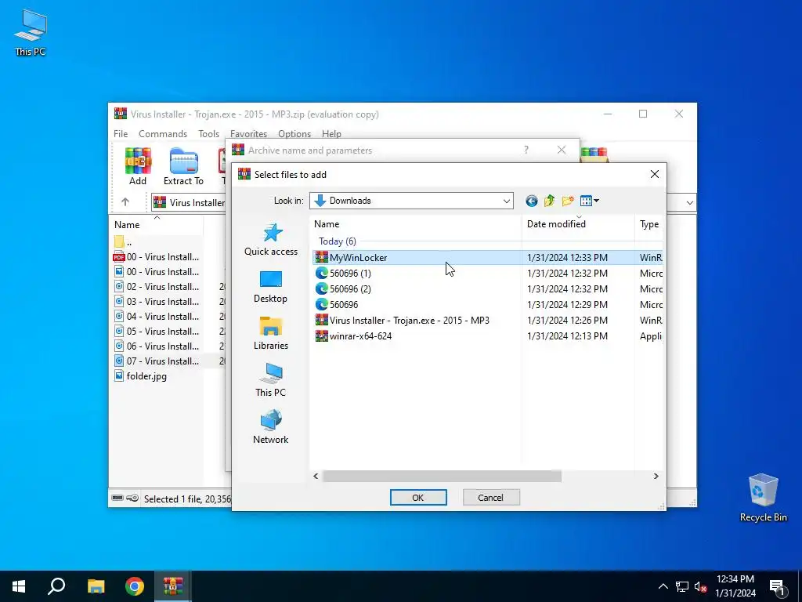
Task: Click the Up One Level folder icon
Action: (549, 201)
